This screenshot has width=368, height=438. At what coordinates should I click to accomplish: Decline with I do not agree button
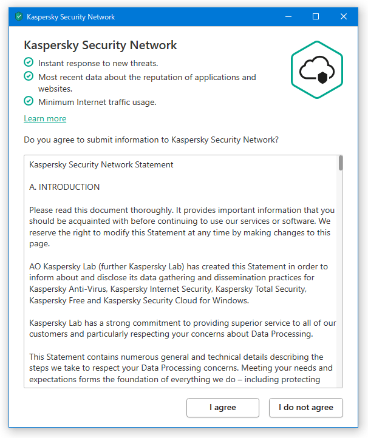click(x=306, y=408)
